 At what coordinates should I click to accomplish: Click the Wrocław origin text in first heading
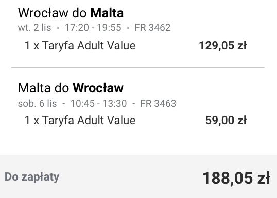click(43, 13)
